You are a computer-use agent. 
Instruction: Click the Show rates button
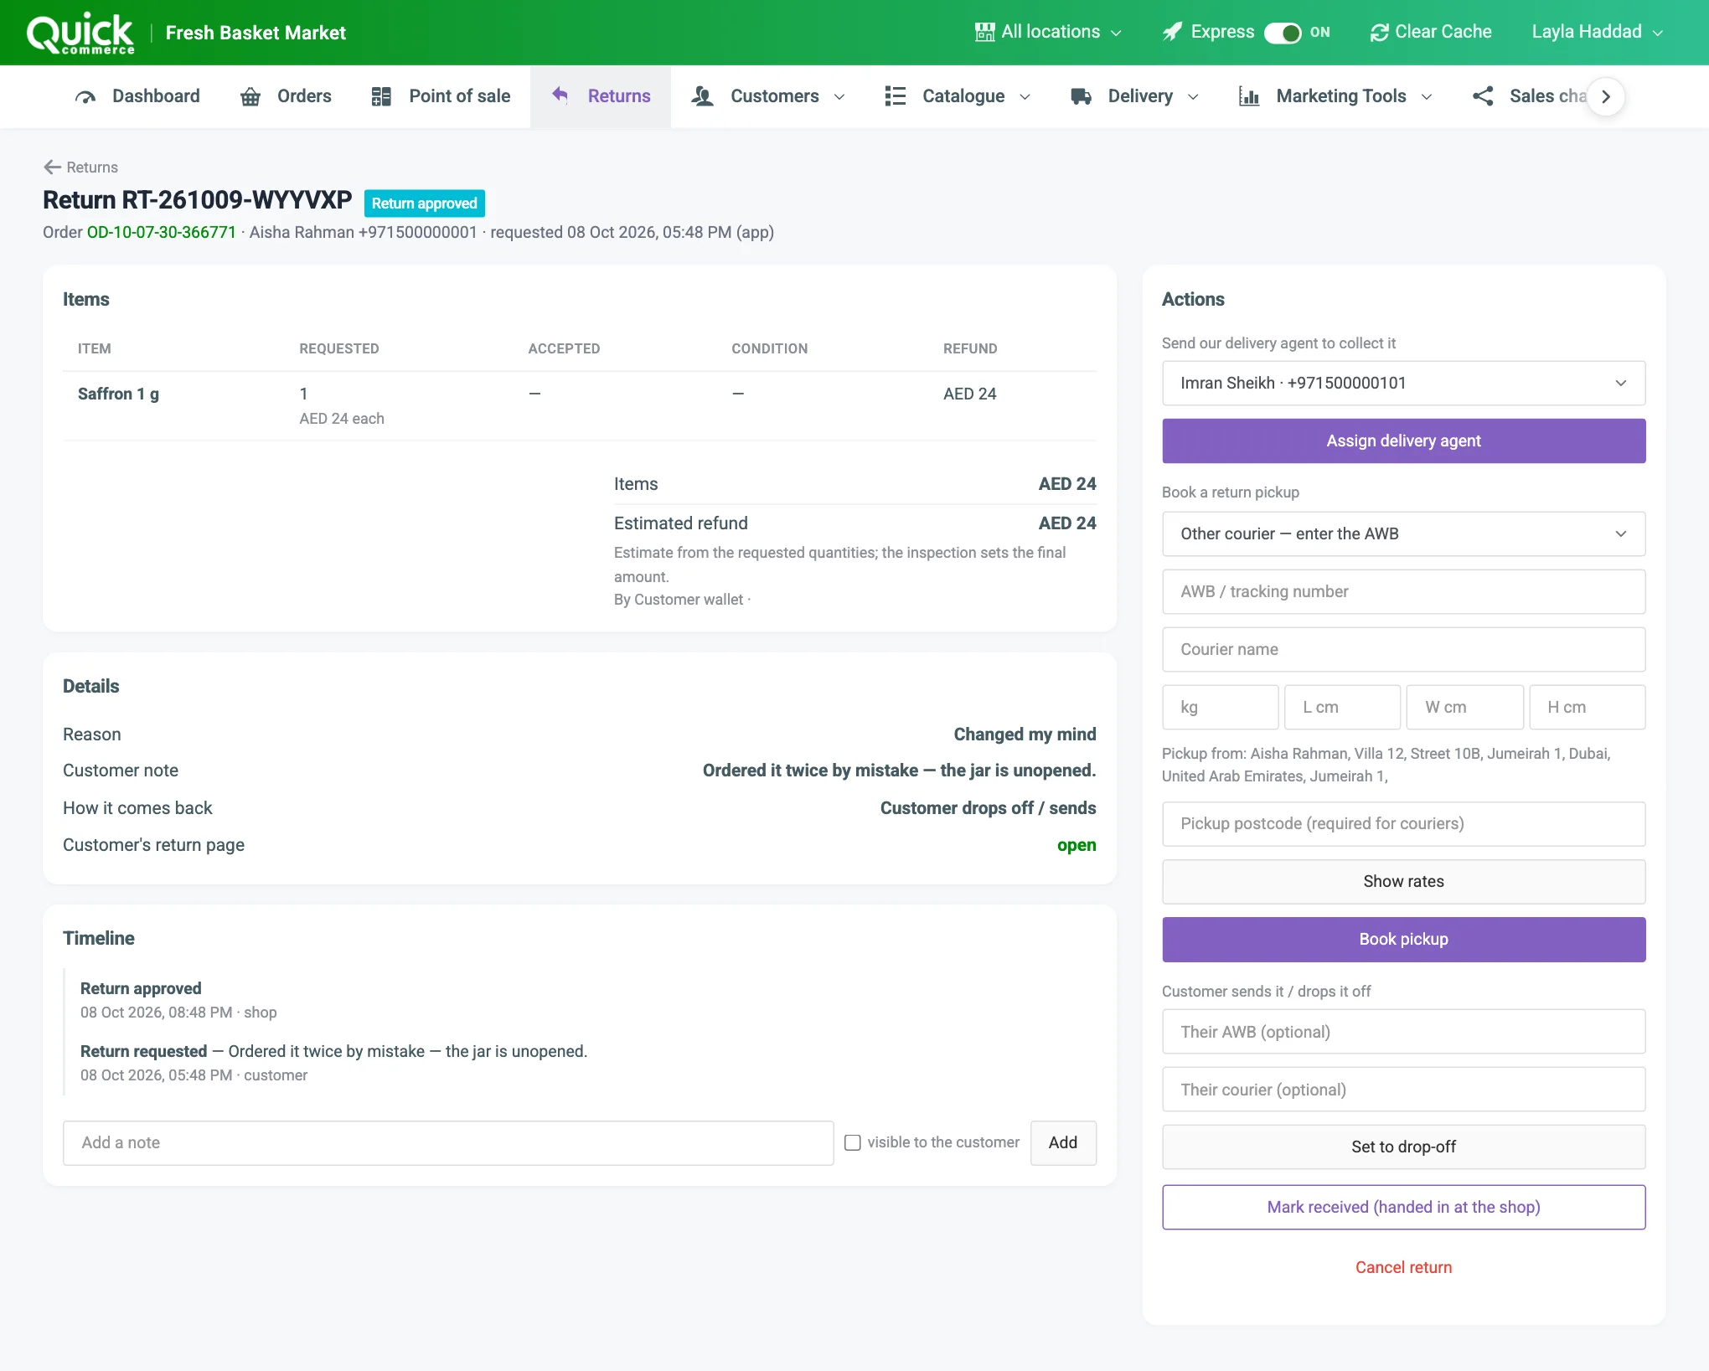pyautogui.click(x=1404, y=882)
